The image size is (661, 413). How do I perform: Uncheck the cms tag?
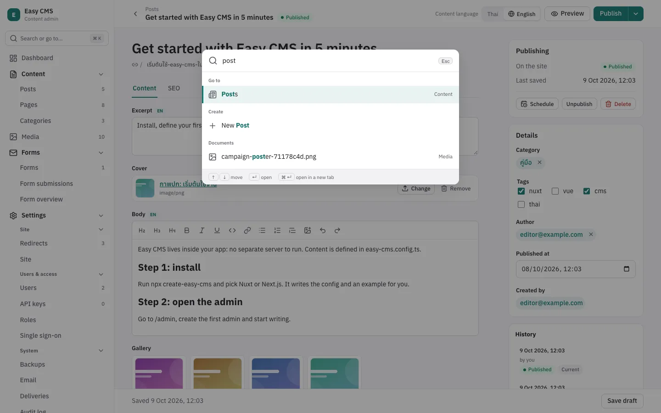click(x=587, y=191)
